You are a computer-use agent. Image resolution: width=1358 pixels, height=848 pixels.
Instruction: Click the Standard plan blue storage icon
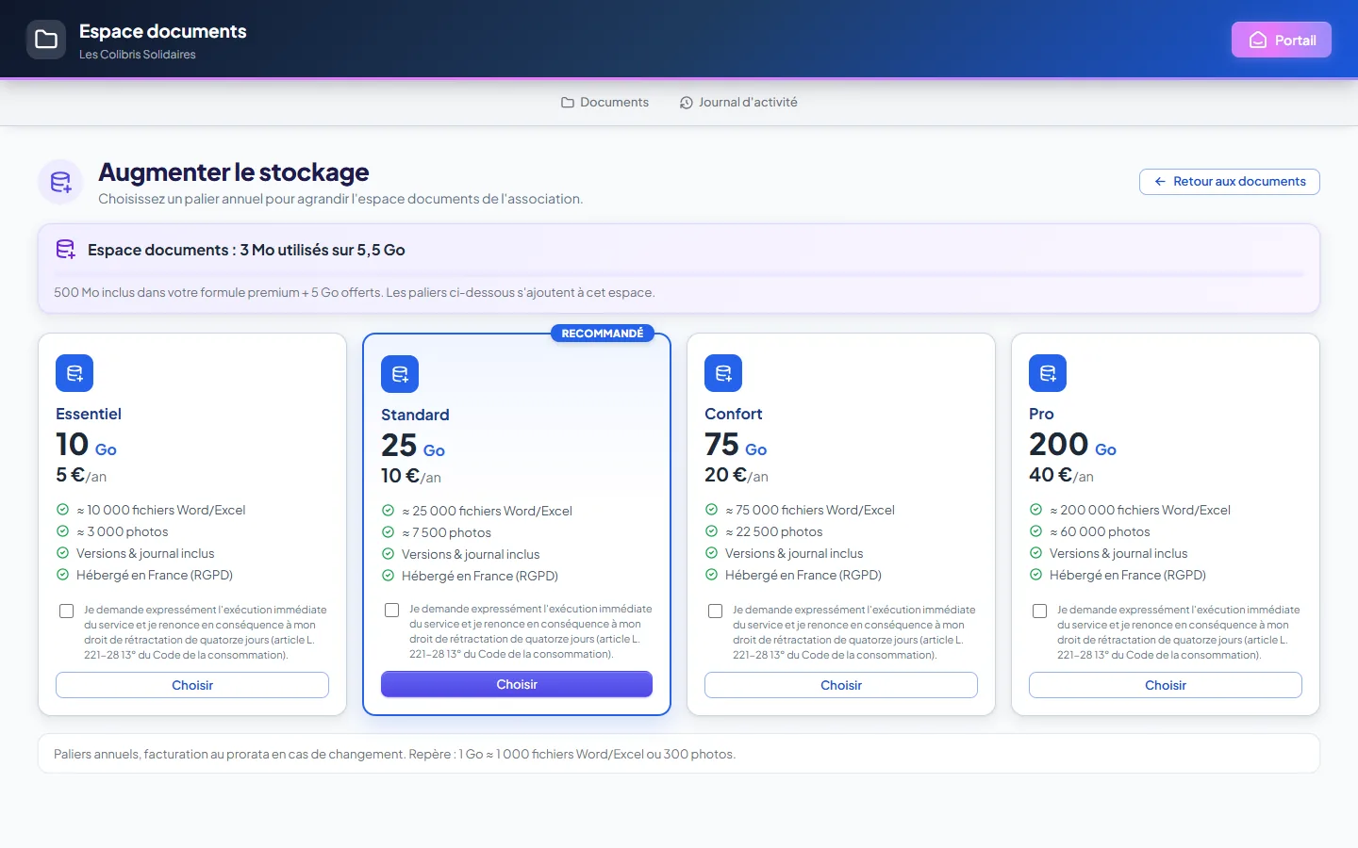(x=400, y=374)
